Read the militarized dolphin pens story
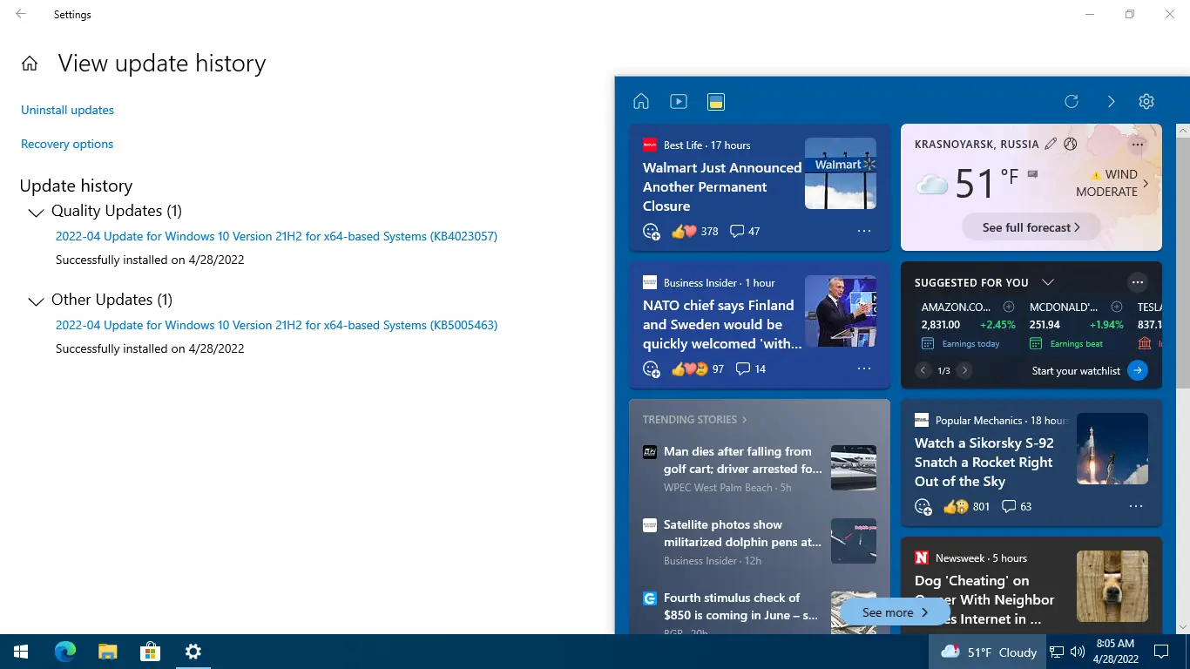Image resolution: width=1190 pixels, height=669 pixels. point(743,533)
